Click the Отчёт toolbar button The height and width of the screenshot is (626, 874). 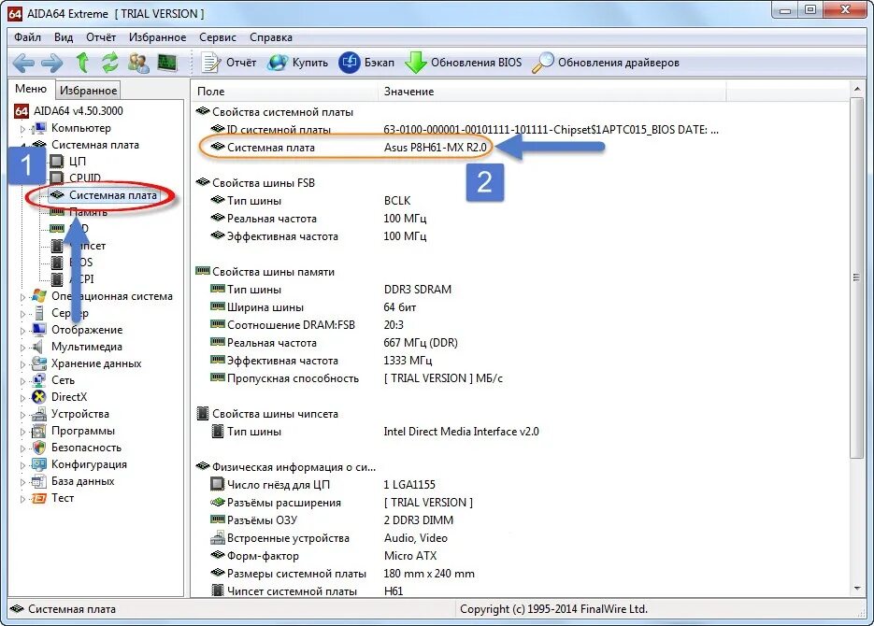(x=228, y=63)
